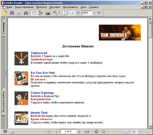Activate the text Select tool
The image size is (153, 135).
[x=41, y=13]
